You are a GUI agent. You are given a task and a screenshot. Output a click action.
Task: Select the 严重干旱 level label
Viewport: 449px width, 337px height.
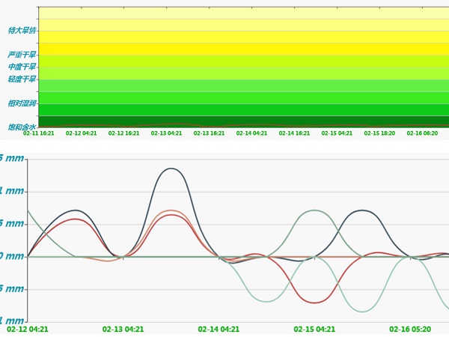point(22,55)
